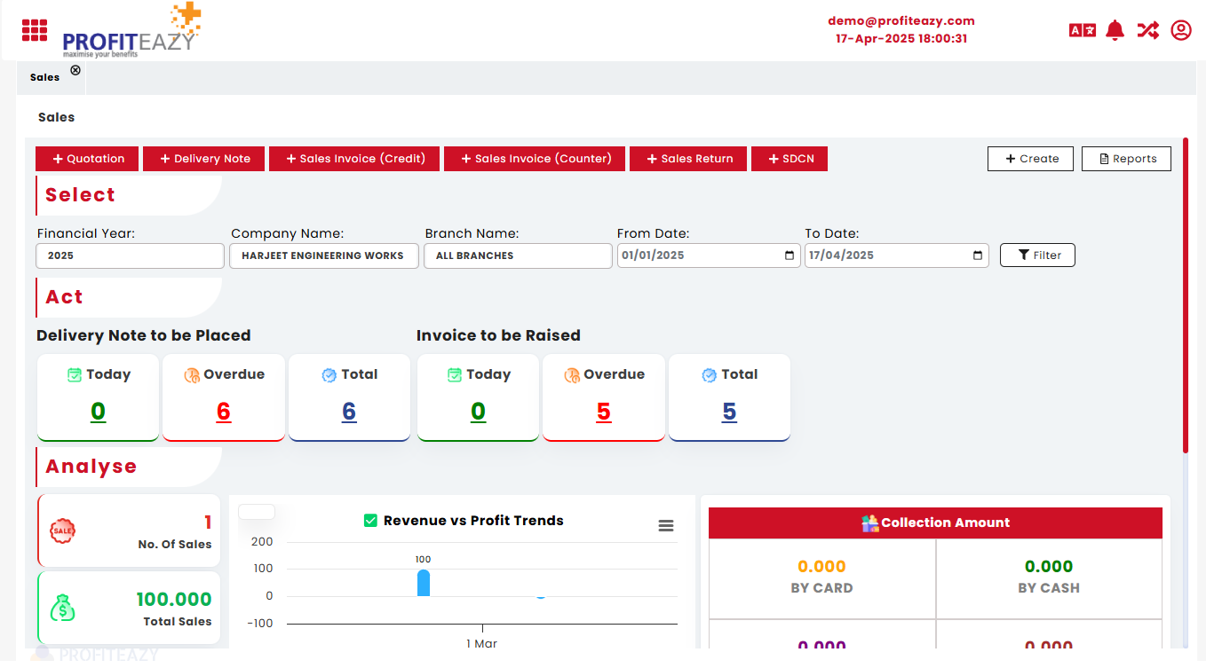
Task: Click calendar icon in From Date field
Action: (x=789, y=255)
